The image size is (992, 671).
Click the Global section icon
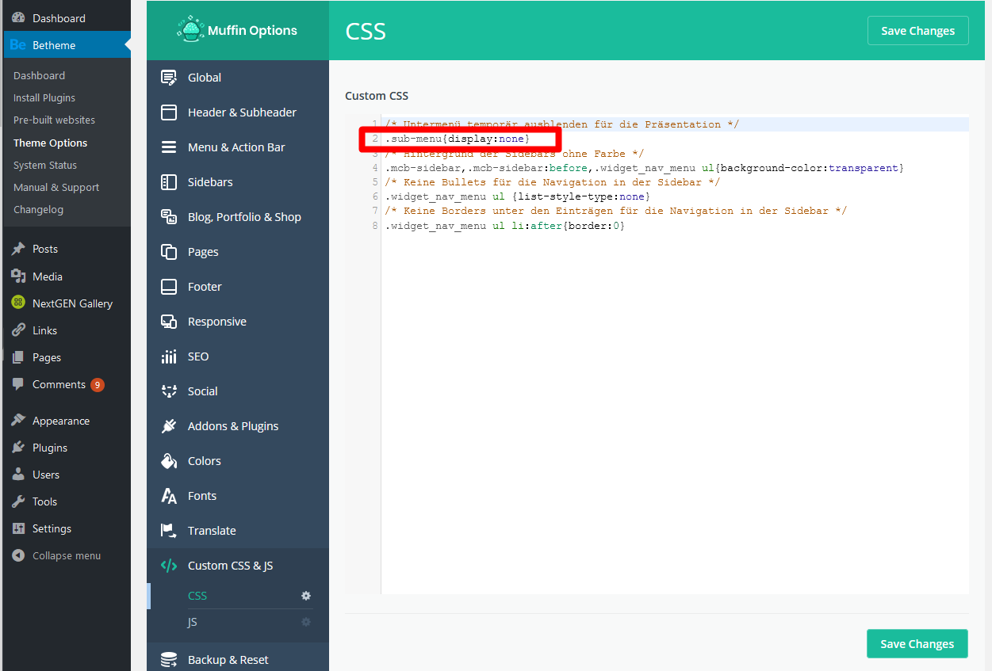169,78
